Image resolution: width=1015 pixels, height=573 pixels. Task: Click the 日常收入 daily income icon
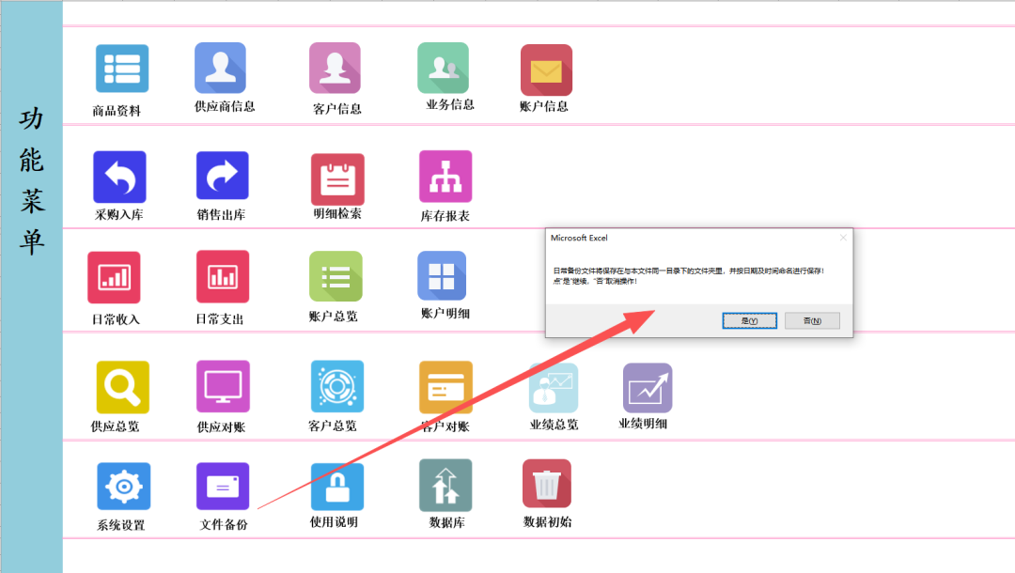(114, 277)
